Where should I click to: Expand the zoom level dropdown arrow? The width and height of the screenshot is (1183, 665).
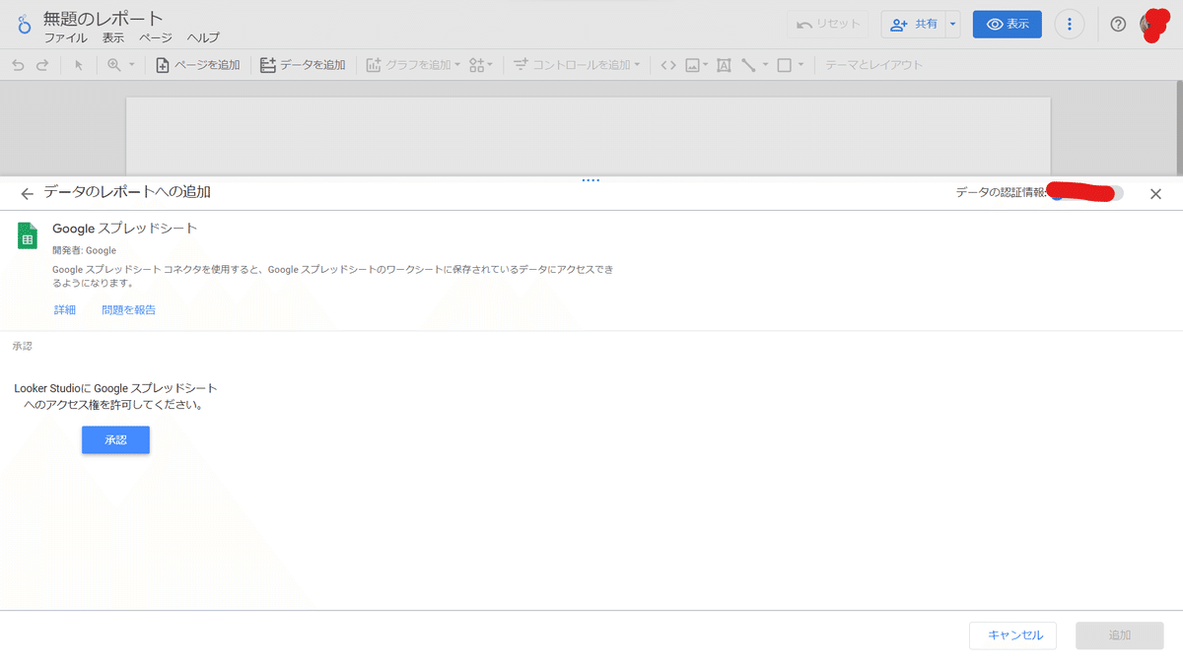132,65
